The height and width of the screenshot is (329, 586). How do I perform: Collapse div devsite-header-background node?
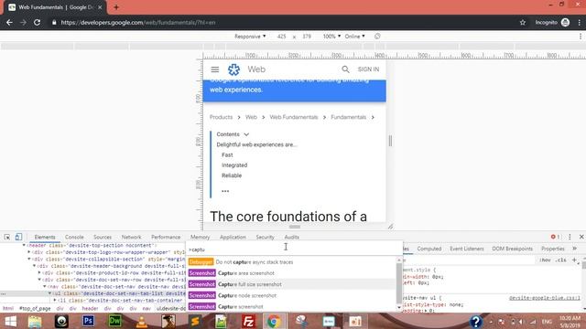(35, 266)
